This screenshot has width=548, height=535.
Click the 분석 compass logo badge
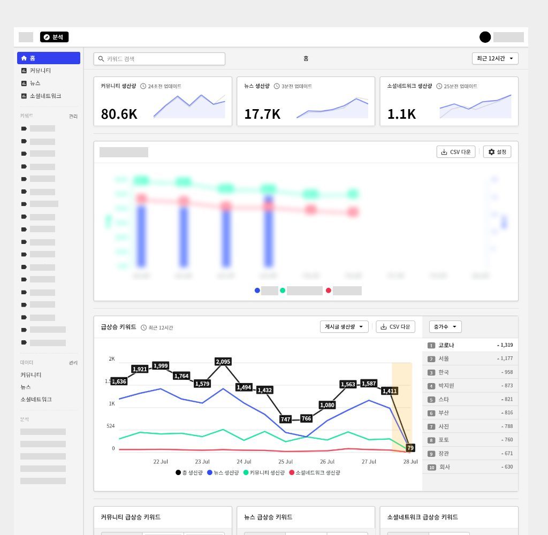click(x=54, y=37)
